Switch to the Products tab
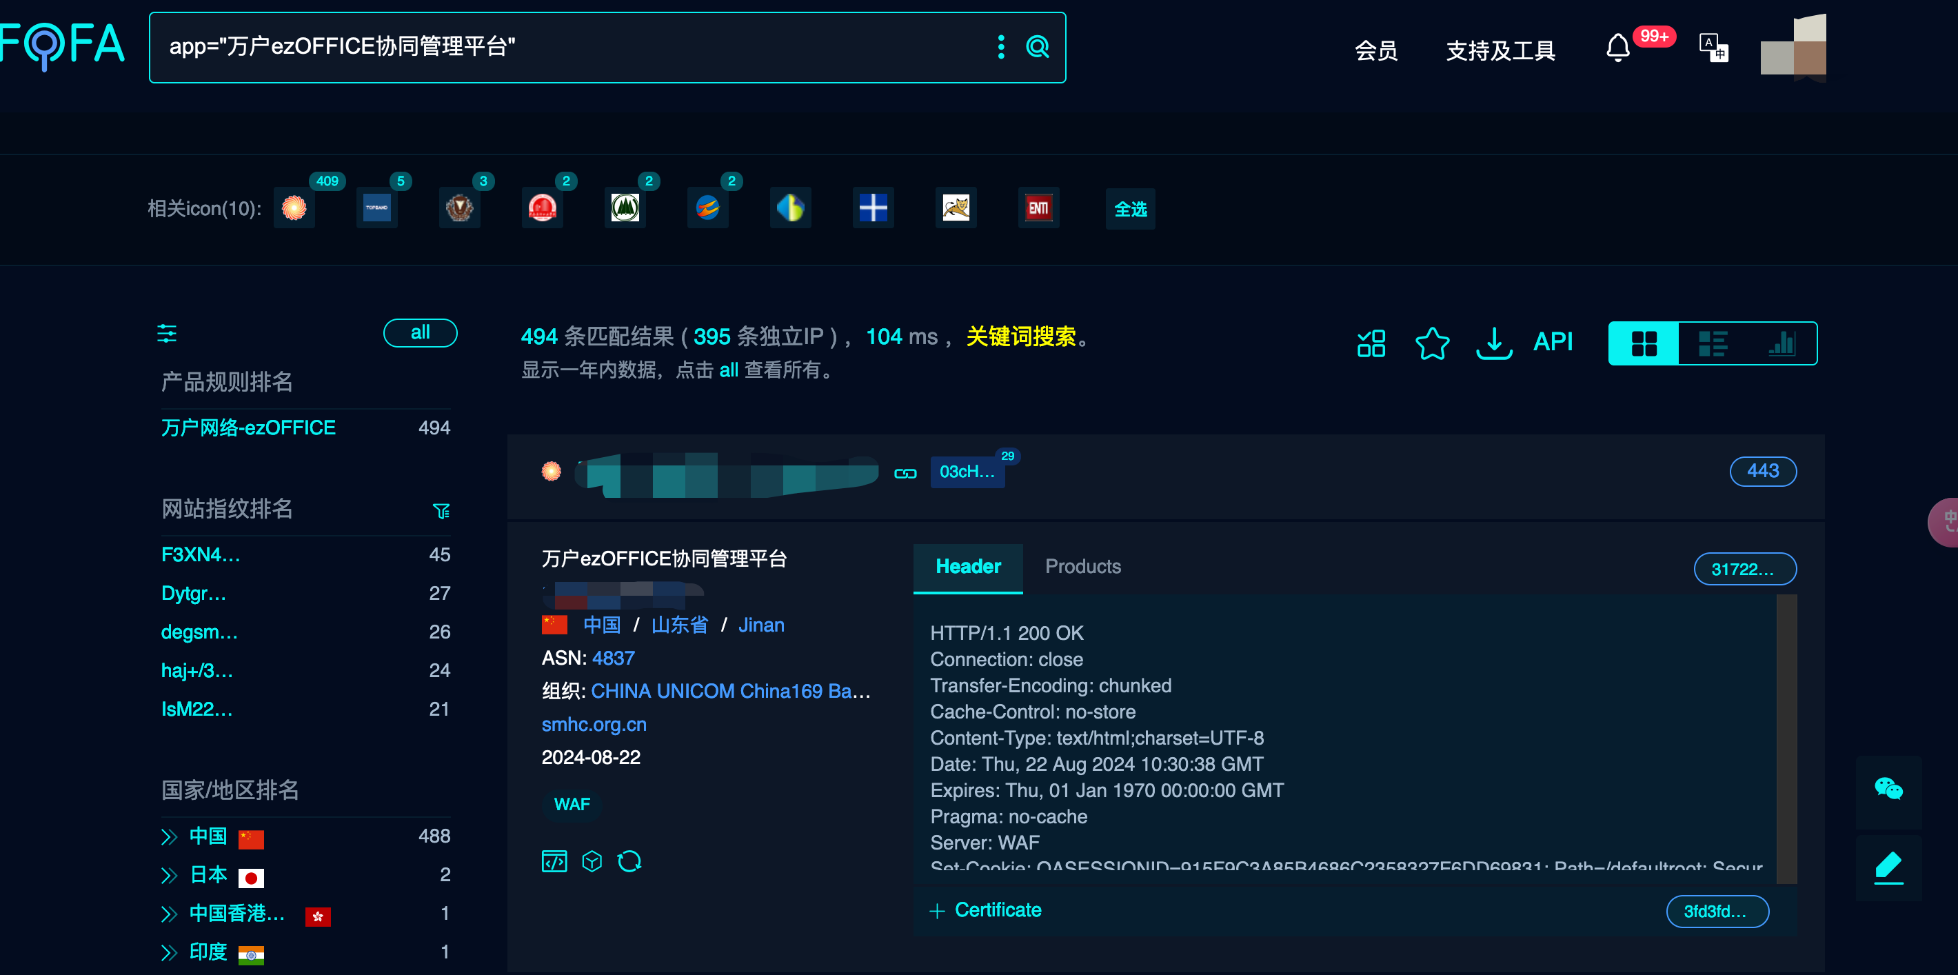 click(1082, 567)
